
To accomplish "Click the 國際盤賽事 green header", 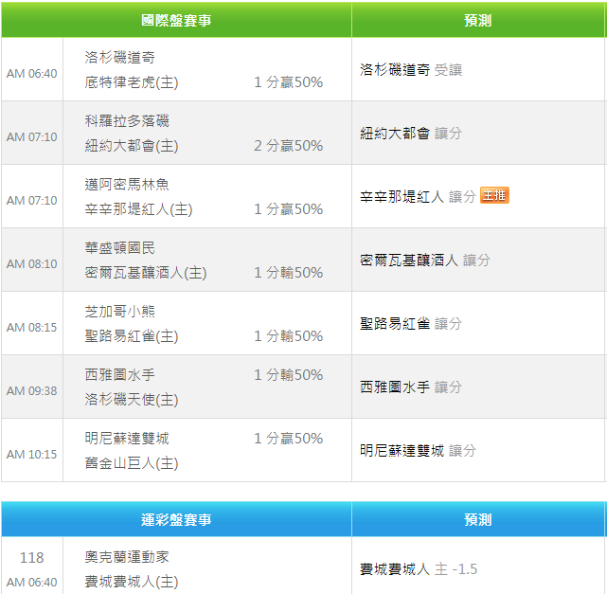I will point(176,20).
